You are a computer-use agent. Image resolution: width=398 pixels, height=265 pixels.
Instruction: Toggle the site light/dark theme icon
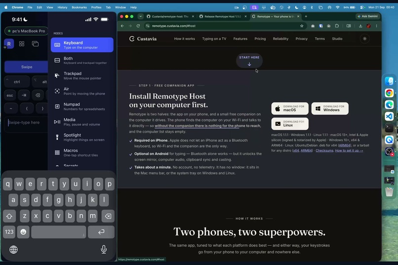tap(365, 39)
